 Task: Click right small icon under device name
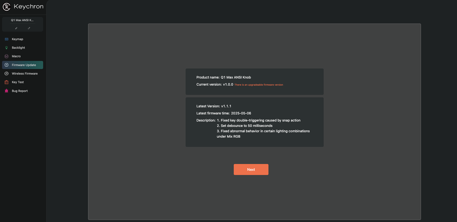tap(29, 28)
